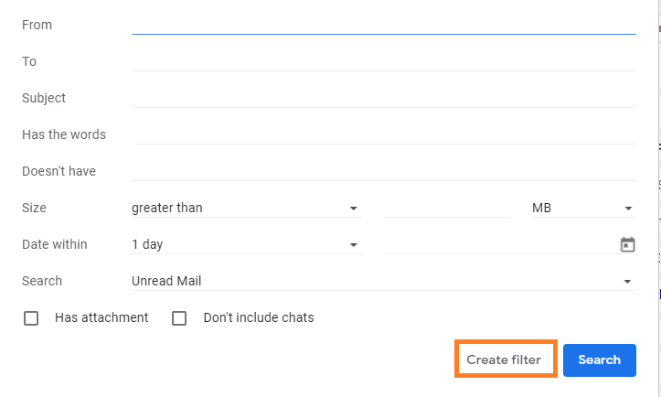This screenshot has height=397, width=661.
Task: Click the 'Date within' label
Action: pos(54,244)
